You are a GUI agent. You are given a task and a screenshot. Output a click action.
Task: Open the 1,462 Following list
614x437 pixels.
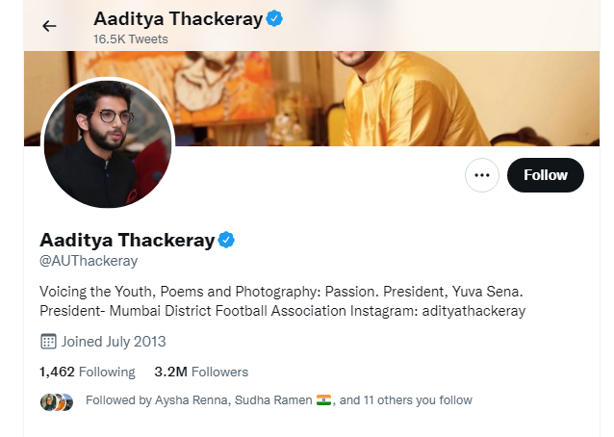click(x=88, y=372)
